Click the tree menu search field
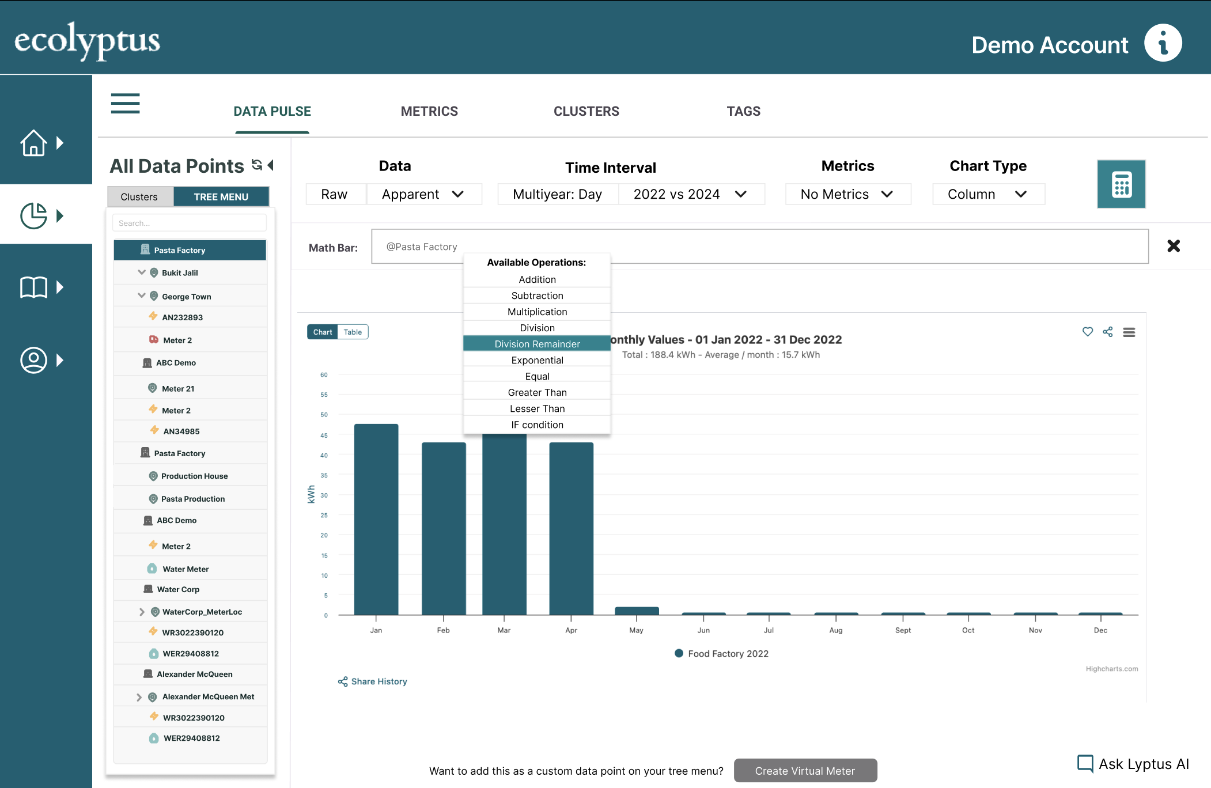Screen dimensions: 1211x788 (x=190, y=223)
